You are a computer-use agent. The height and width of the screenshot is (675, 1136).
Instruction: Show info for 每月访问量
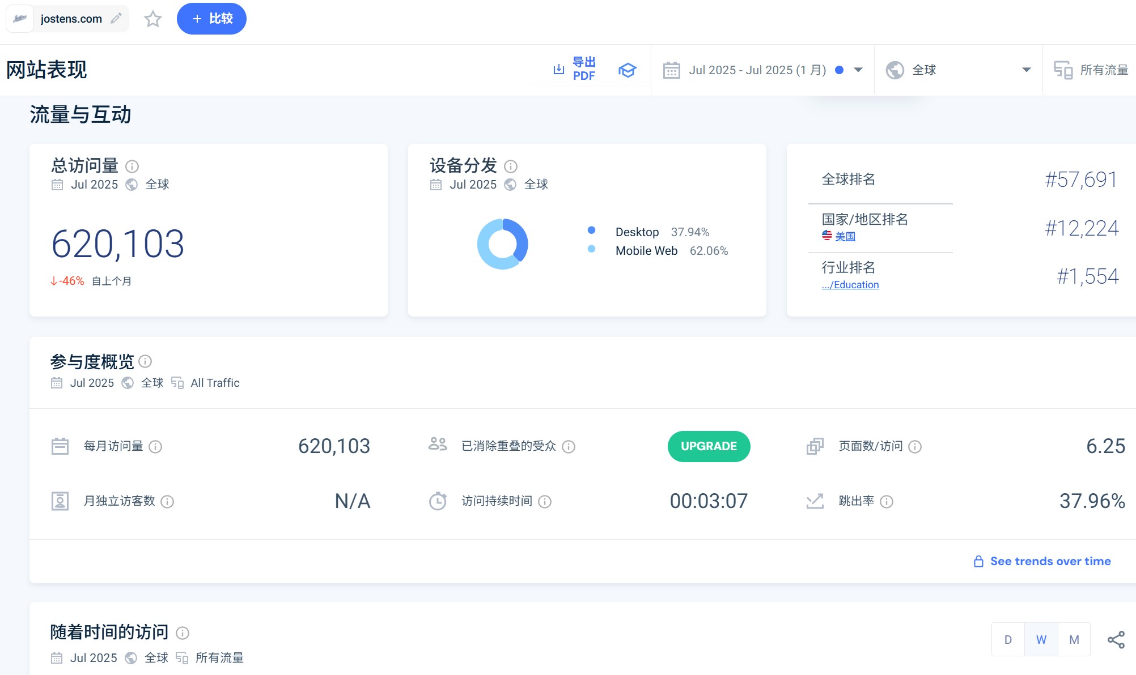(155, 447)
